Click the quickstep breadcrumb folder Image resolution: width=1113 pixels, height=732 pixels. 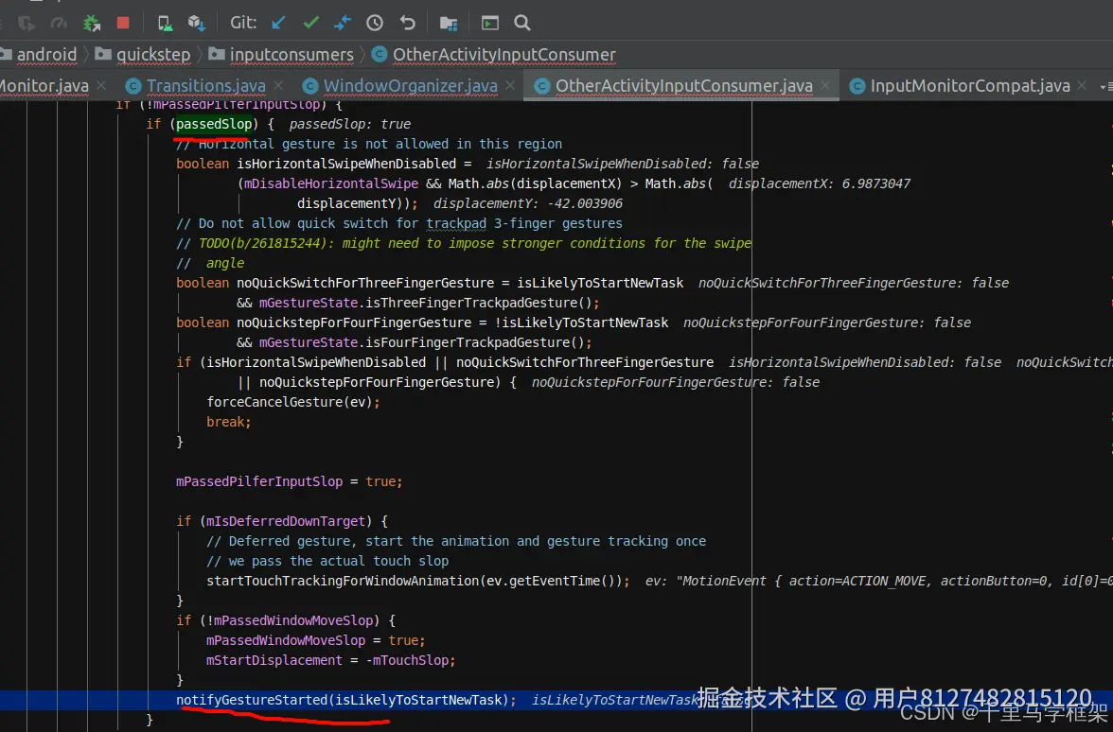(x=152, y=55)
